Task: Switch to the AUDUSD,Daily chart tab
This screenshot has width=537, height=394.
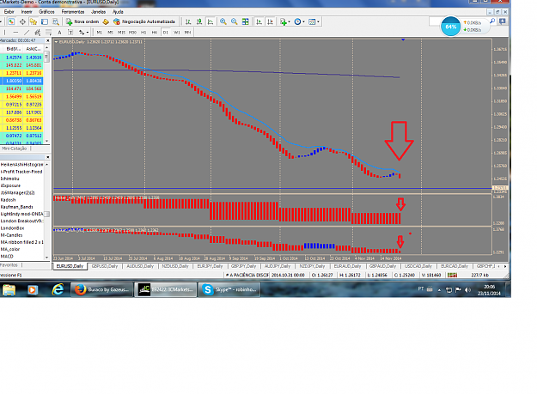Action: (140, 266)
